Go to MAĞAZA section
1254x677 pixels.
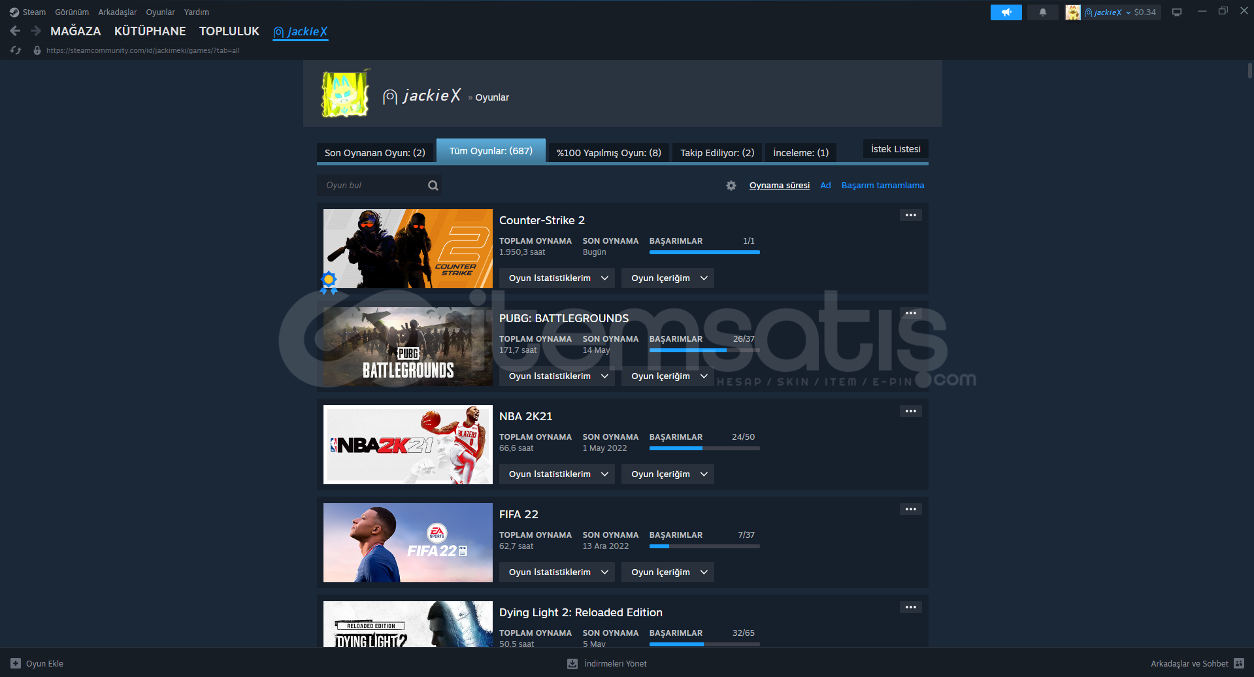pyautogui.click(x=76, y=31)
